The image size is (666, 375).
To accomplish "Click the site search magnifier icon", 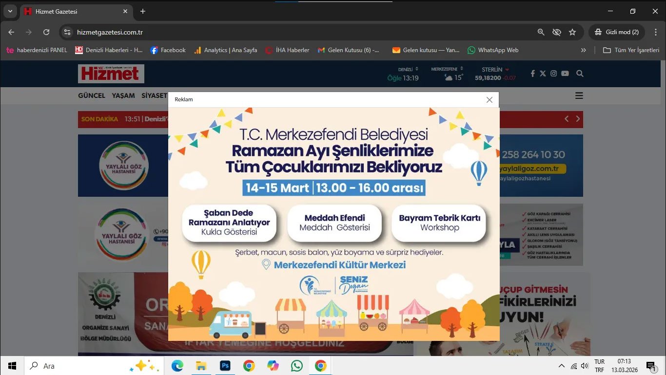I will point(579,73).
